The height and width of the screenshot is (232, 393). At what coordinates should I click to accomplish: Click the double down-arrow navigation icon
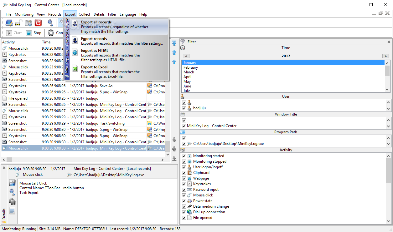coord(174,149)
